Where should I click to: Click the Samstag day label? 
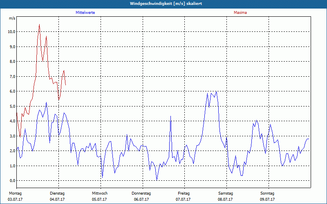(x=226, y=193)
